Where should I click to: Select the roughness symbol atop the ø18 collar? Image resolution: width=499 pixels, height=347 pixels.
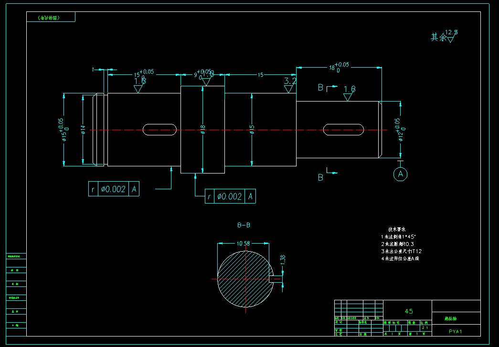point(207,78)
